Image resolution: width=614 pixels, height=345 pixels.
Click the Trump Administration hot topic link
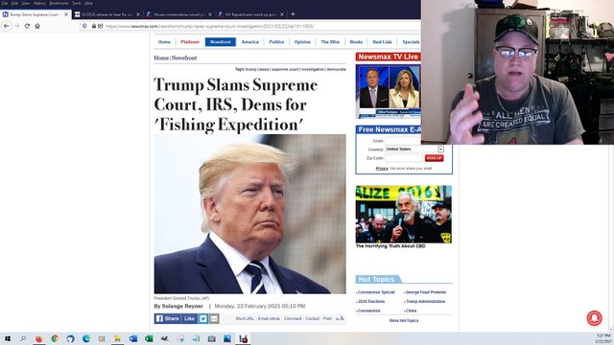425,302
